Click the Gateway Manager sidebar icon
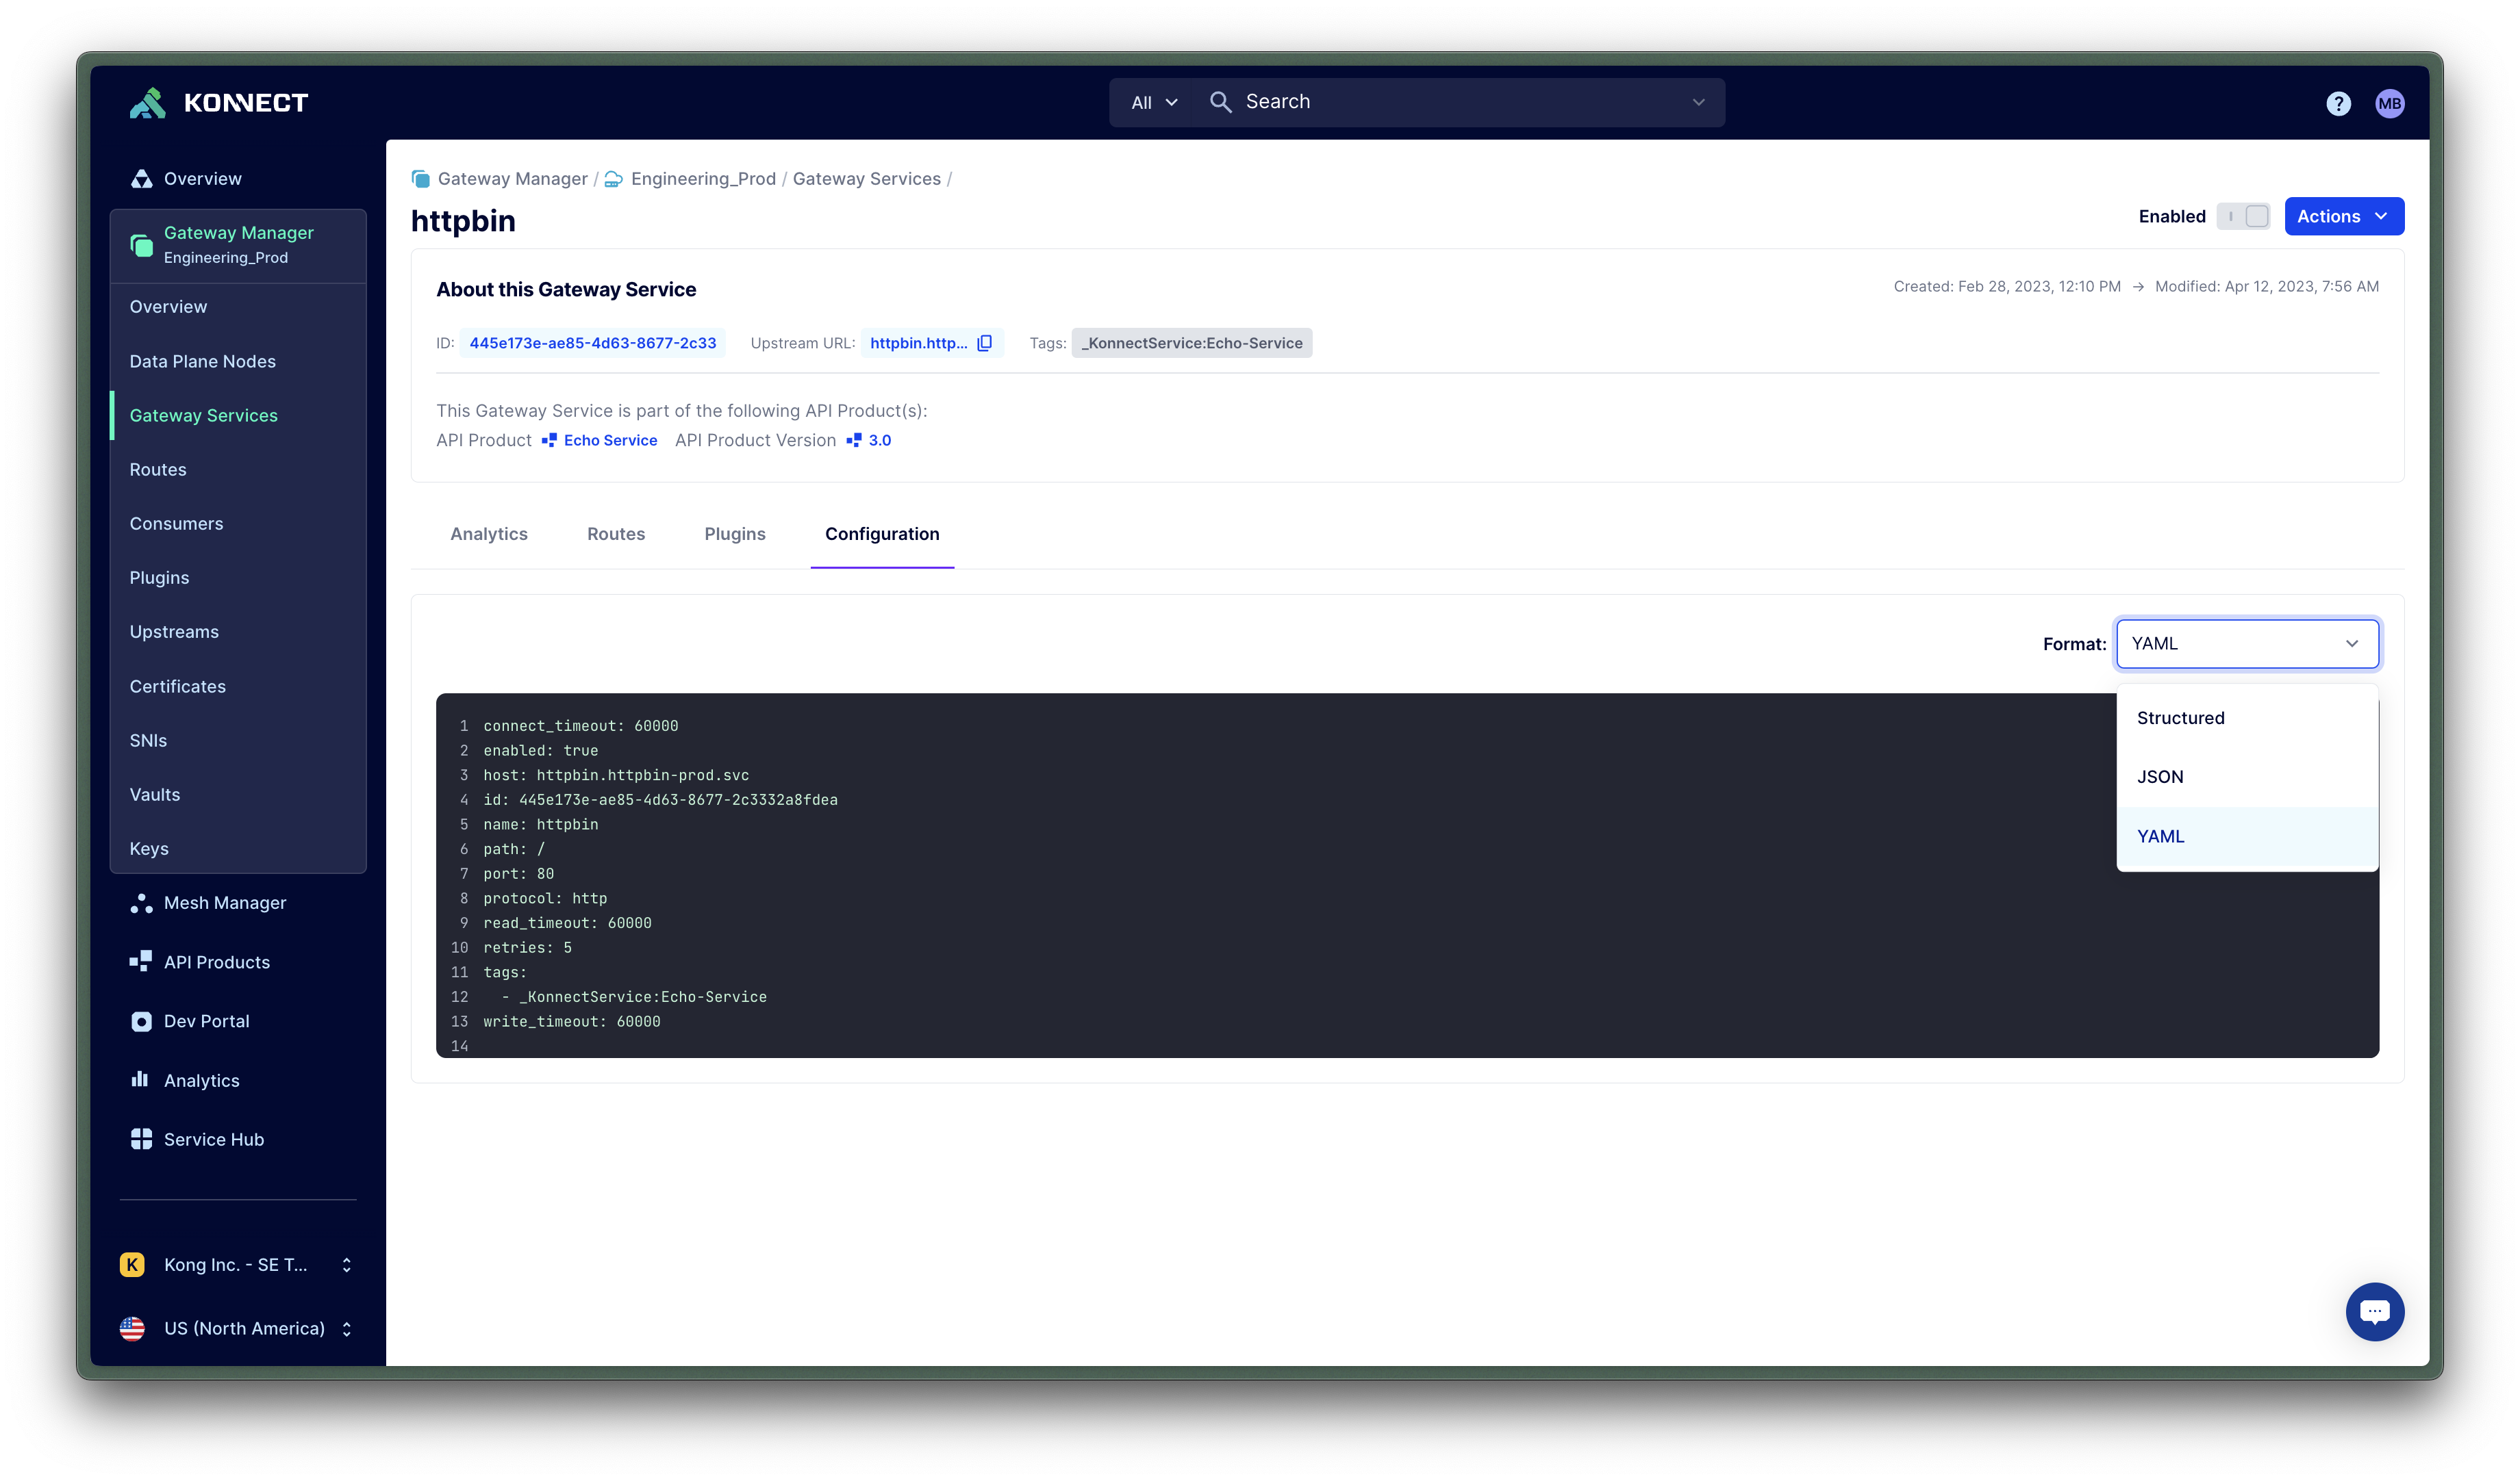 tap(141, 245)
